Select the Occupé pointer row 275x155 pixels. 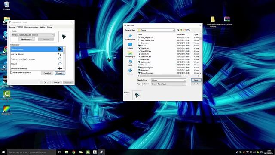pyautogui.click(x=37, y=64)
